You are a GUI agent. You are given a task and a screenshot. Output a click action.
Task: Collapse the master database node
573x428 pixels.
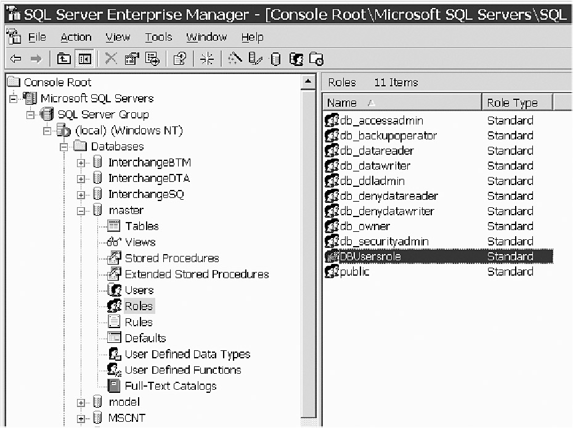coord(81,211)
